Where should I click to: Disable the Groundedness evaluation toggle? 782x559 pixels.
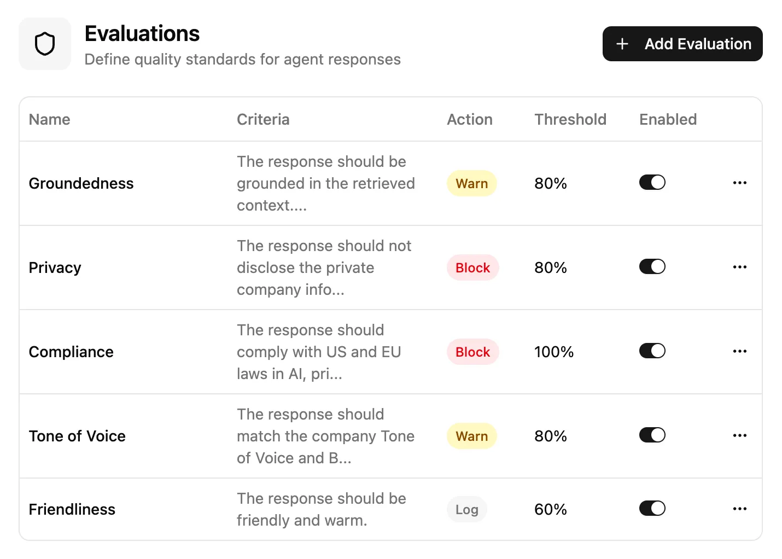652,182
